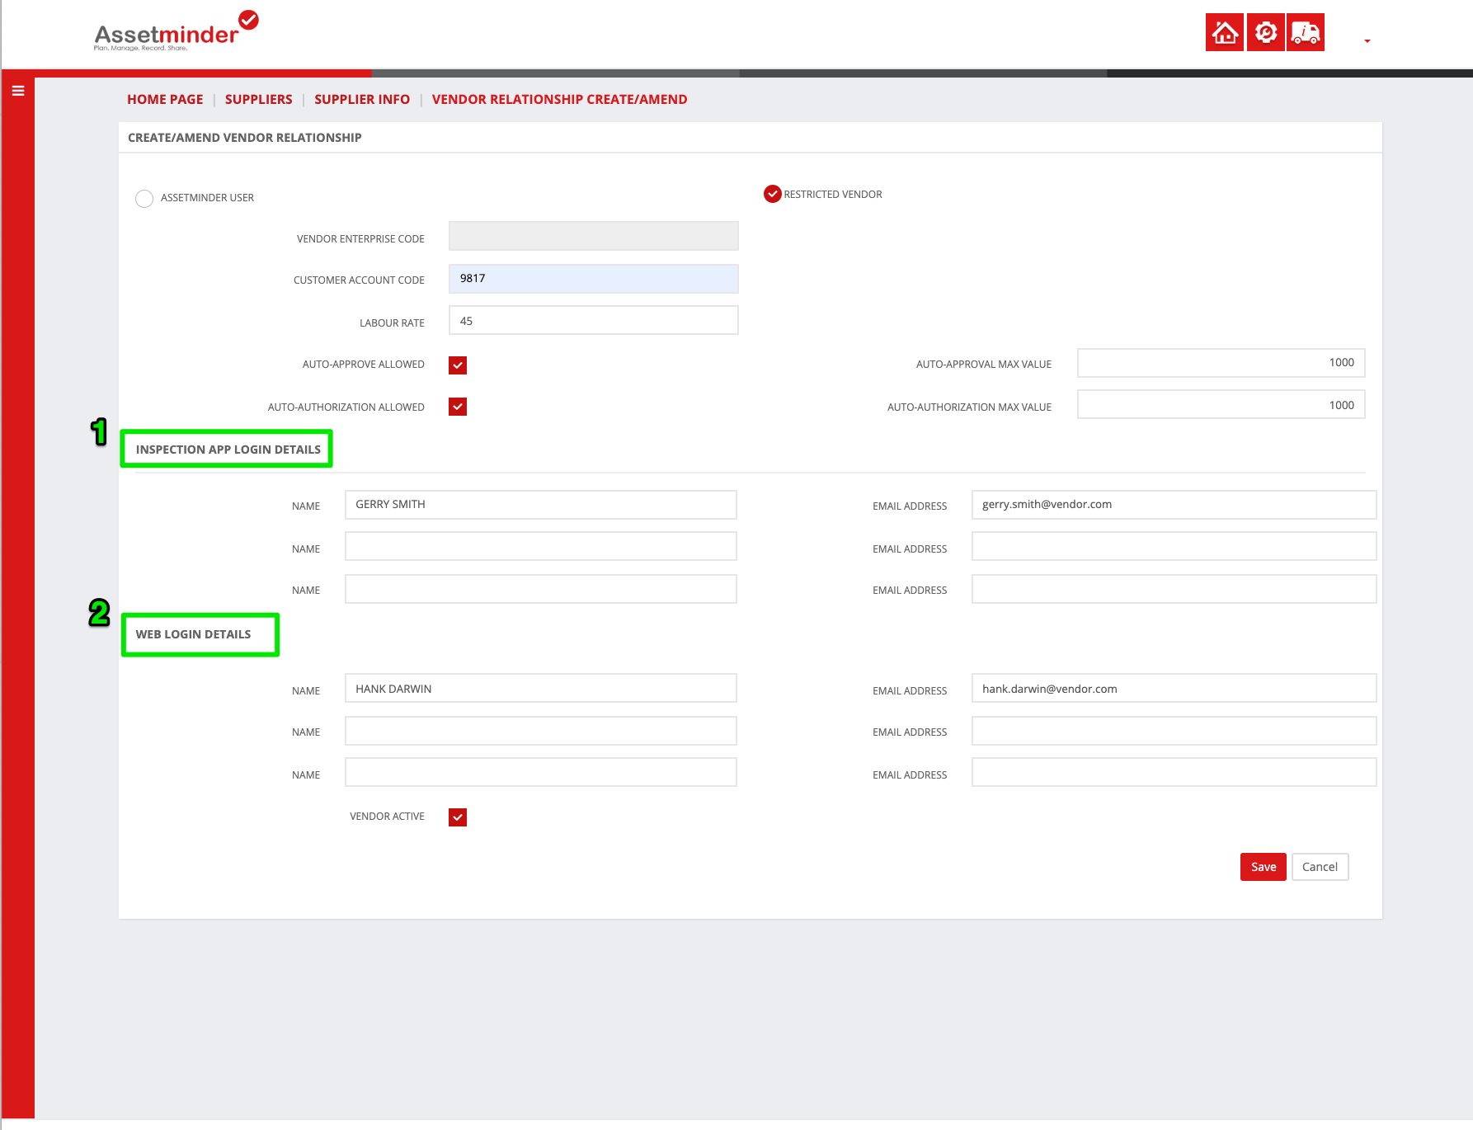The height and width of the screenshot is (1130, 1473).
Task: Navigate to Supplier Info breadcrumb
Action: pos(362,99)
